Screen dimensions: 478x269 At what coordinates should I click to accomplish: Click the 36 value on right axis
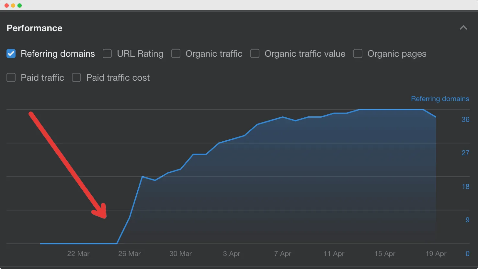pyautogui.click(x=465, y=119)
